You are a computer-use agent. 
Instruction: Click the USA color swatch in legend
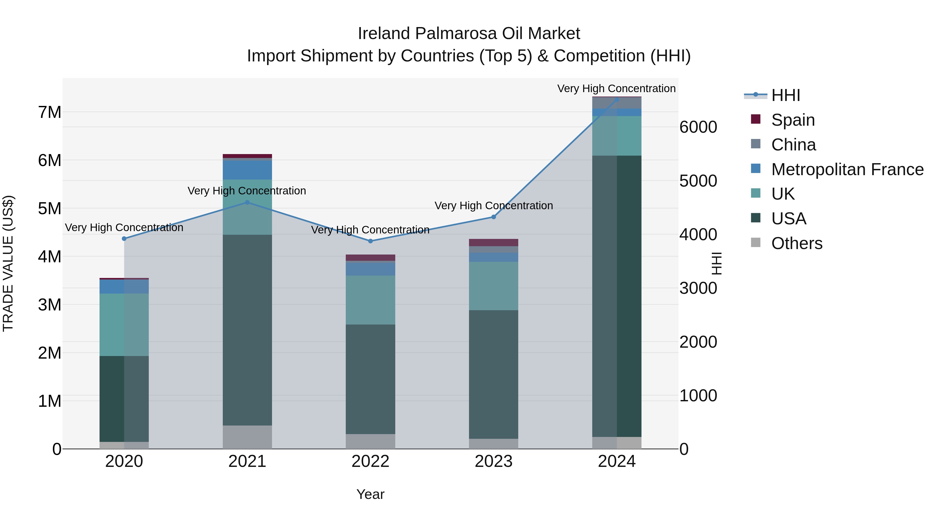click(x=756, y=218)
